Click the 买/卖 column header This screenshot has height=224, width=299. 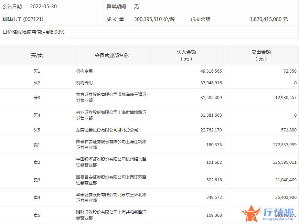pos(37,55)
